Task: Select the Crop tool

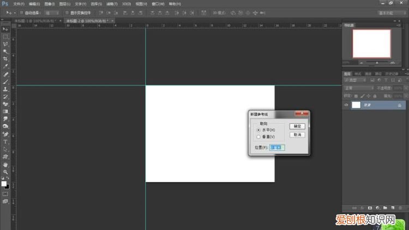Action: tap(5, 59)
